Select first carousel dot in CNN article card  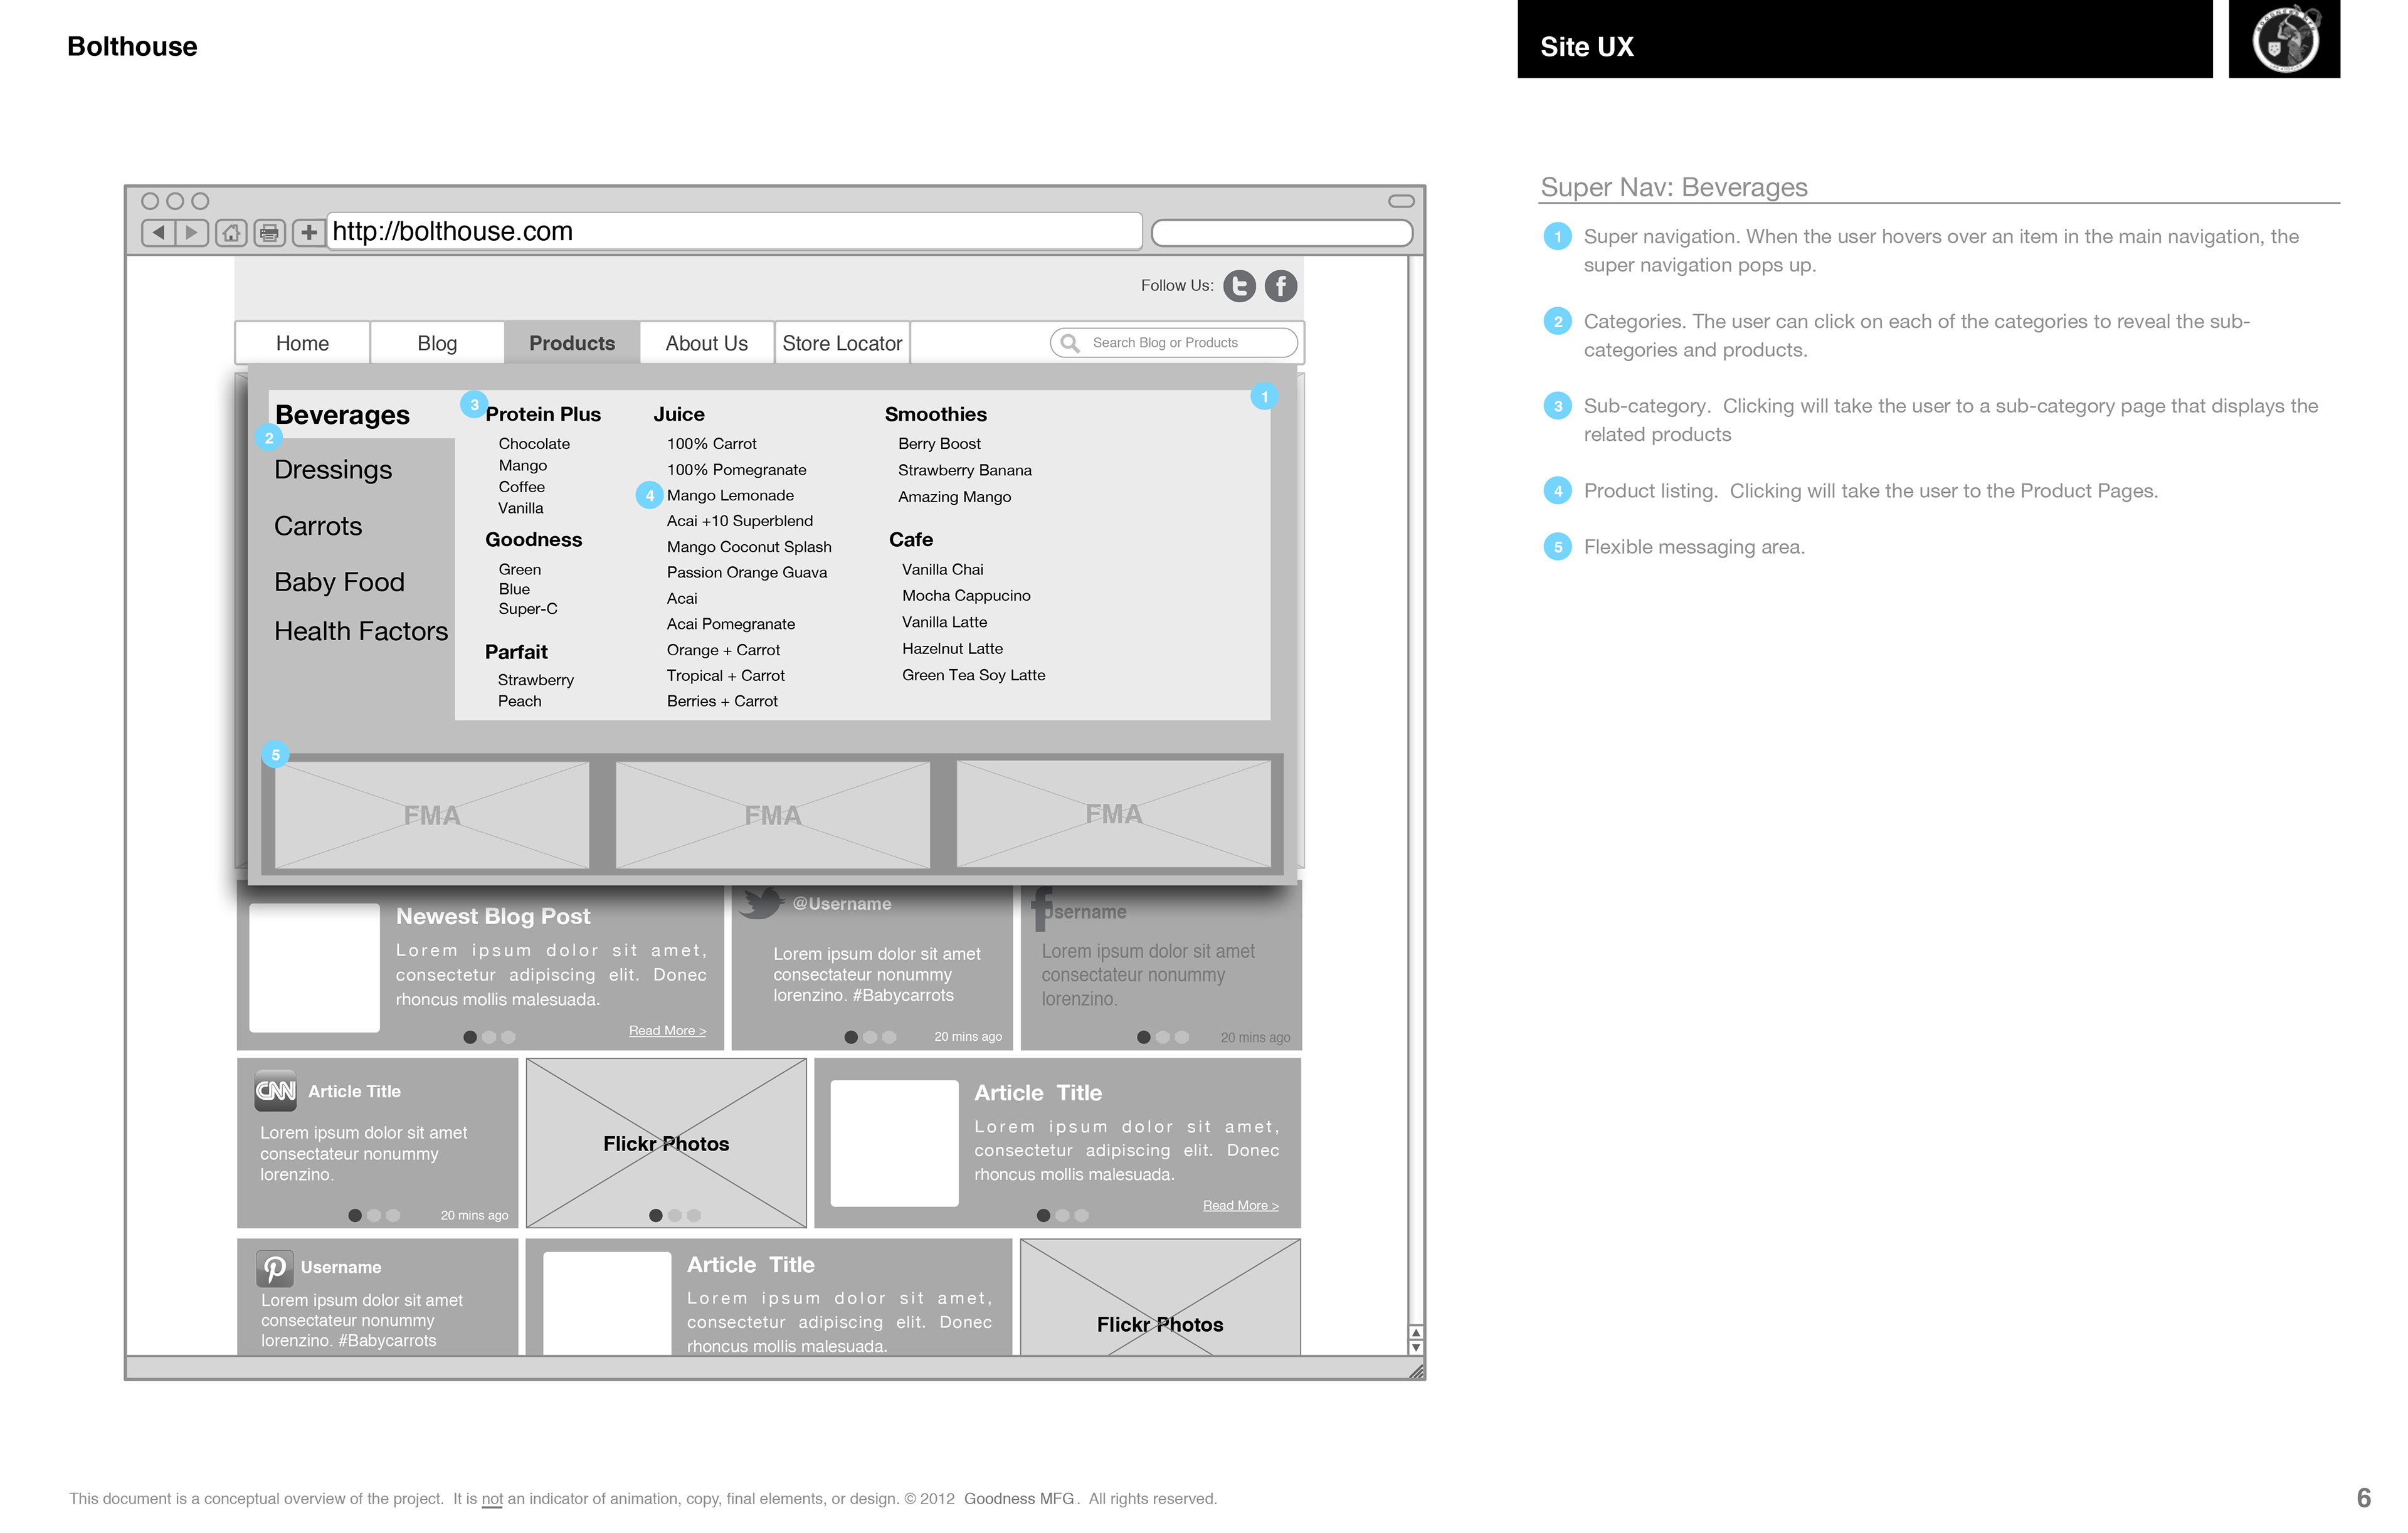pyautogui.click(x=355, y=1215)
